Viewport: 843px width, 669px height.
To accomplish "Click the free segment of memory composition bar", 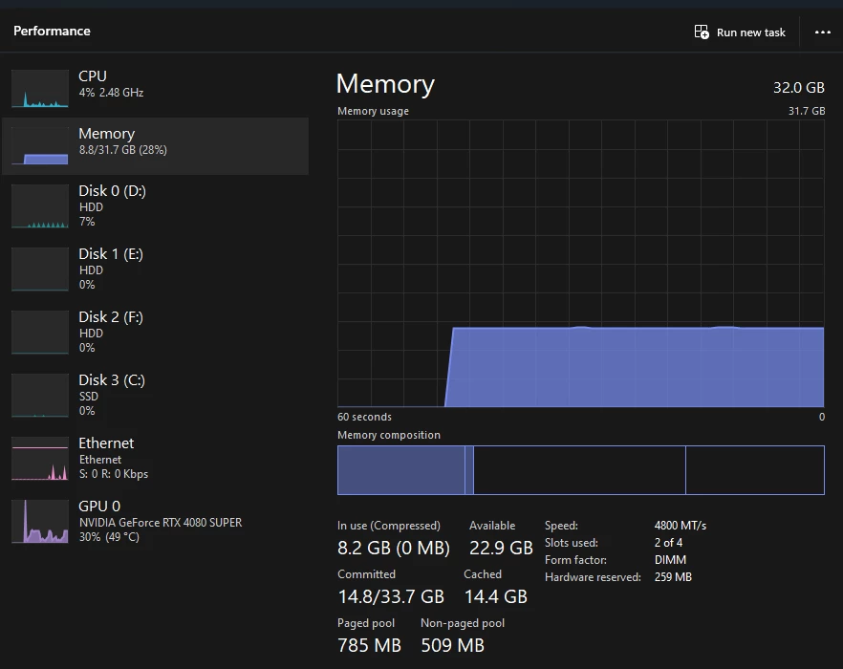I will [x=755, y=470].
